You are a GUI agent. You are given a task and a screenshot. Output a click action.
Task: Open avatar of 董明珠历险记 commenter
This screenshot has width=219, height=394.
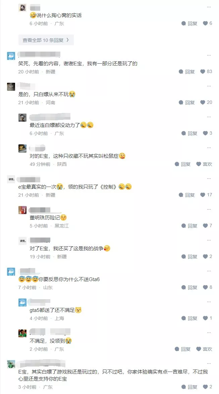(x=22, y=210)
